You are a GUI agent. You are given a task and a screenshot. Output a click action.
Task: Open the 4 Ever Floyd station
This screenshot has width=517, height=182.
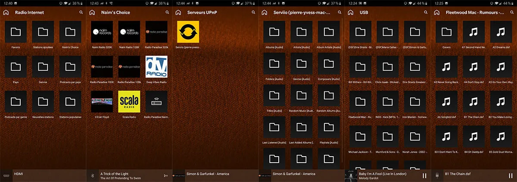102,101
